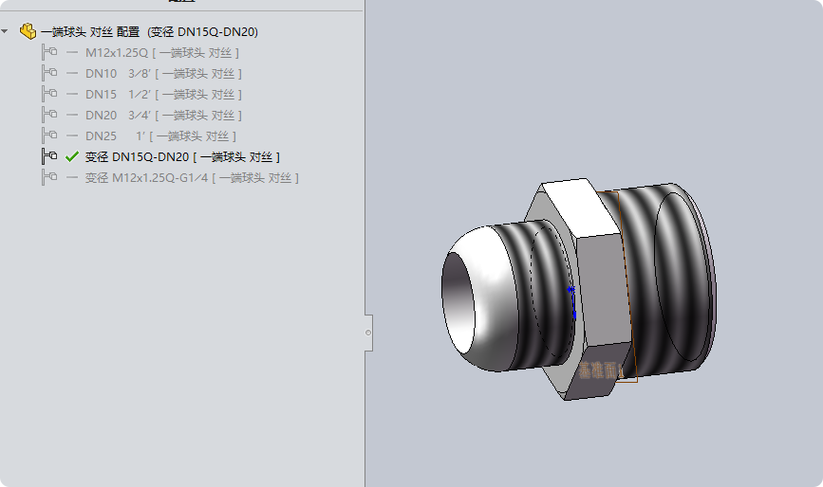This screenshot has height=487, width=823.
Task: Click configuration icon for DN10 3/8'
Action: (50, 73)
